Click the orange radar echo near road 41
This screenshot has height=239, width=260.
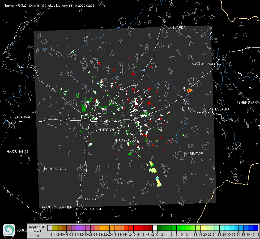[x=190, y=90]
